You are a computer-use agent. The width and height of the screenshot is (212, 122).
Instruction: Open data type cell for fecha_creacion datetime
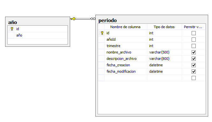click(164, 65)
